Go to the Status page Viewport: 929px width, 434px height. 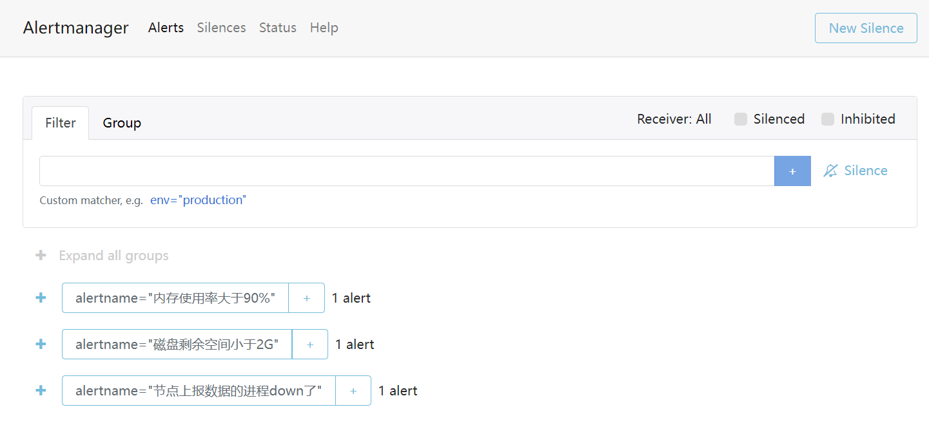click(277, 28)
